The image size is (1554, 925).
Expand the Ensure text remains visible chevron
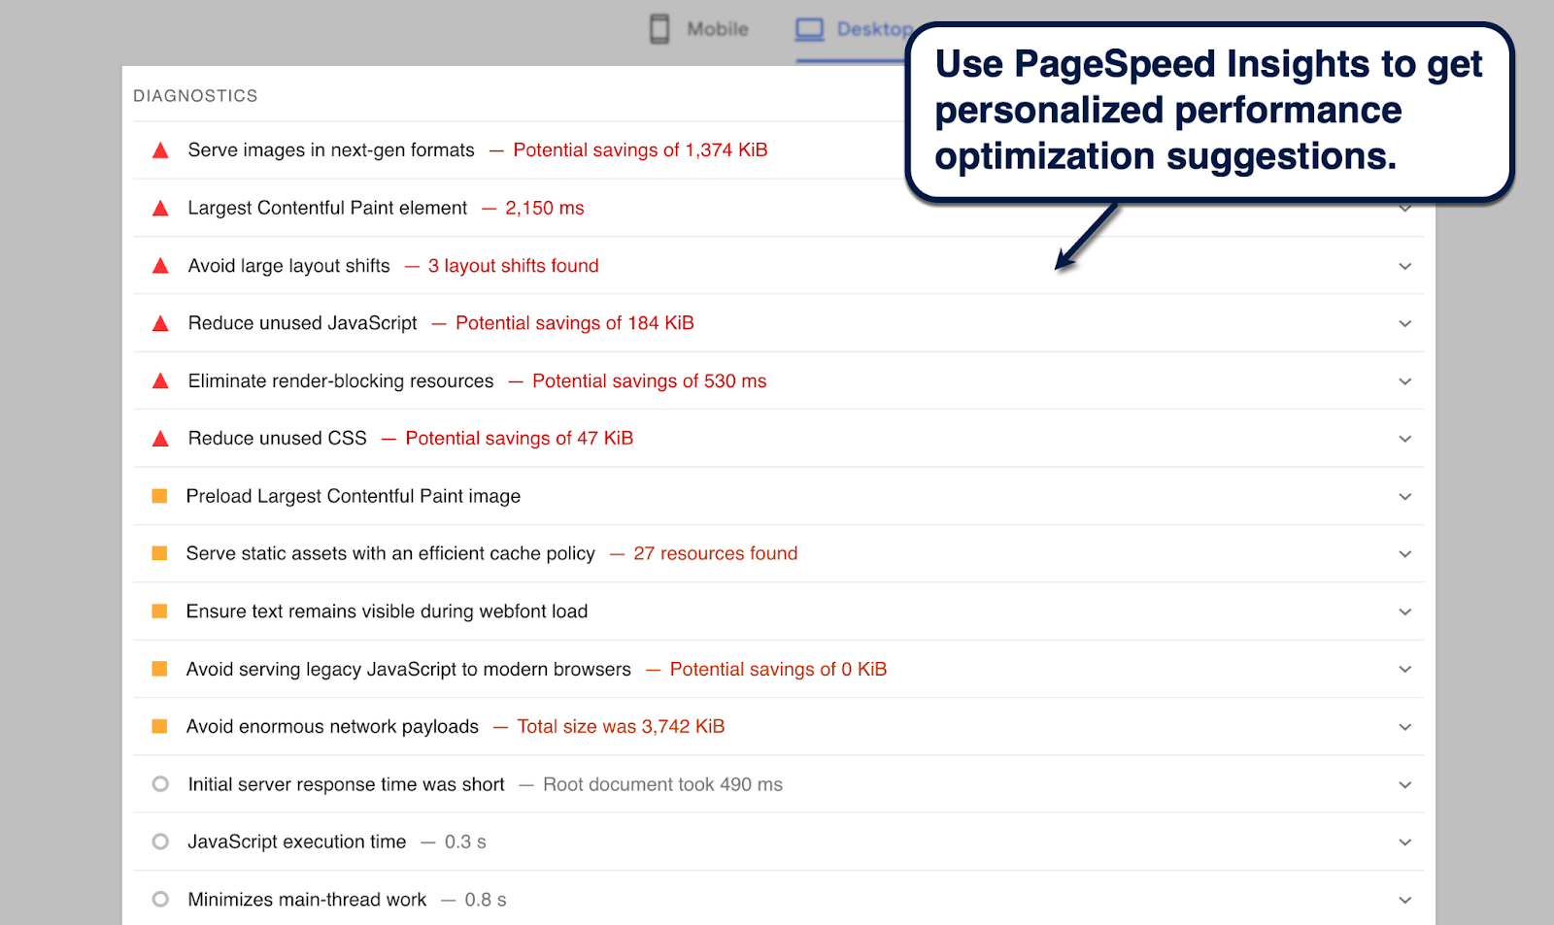click(x=1404, y=611)
